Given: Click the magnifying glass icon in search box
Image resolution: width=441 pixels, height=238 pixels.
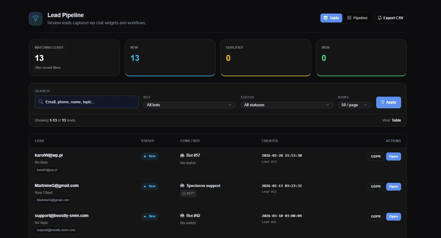Looking at the screenshot, I should [41, 102].
